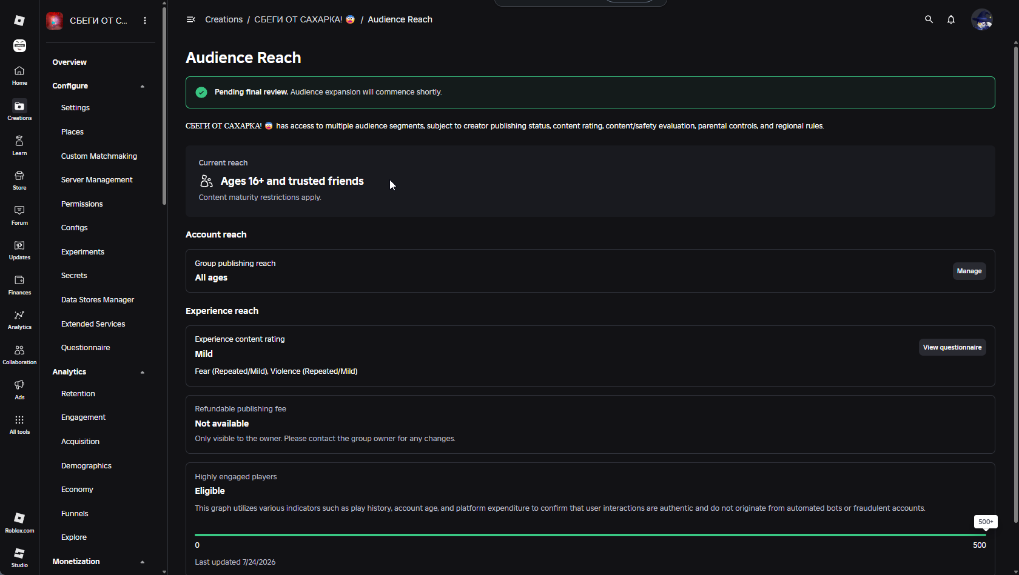
Task: Open Analytics icon in the left rail
Action: (19, 320)
